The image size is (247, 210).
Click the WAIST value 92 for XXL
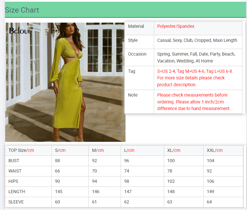click(209, 171)
